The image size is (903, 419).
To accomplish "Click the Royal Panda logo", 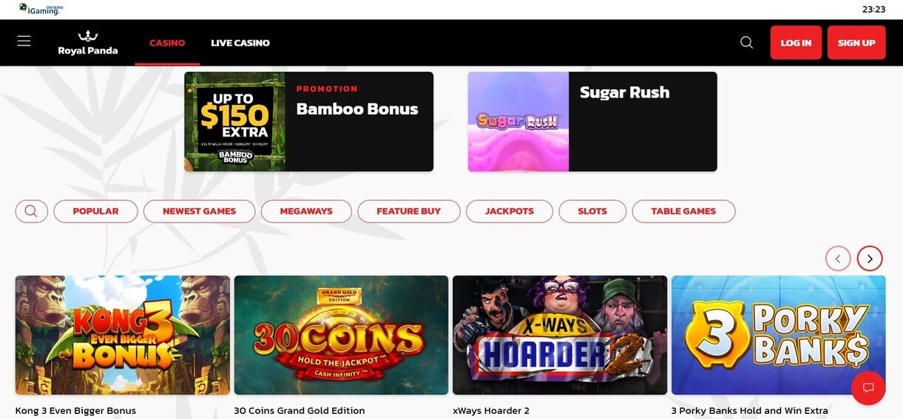I will pyautogui.click(x=88, y=43).
